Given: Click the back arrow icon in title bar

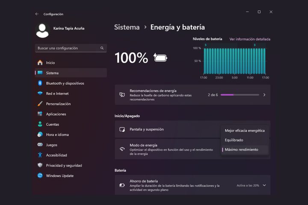Looking at the screenshot, I should (37, 14).
